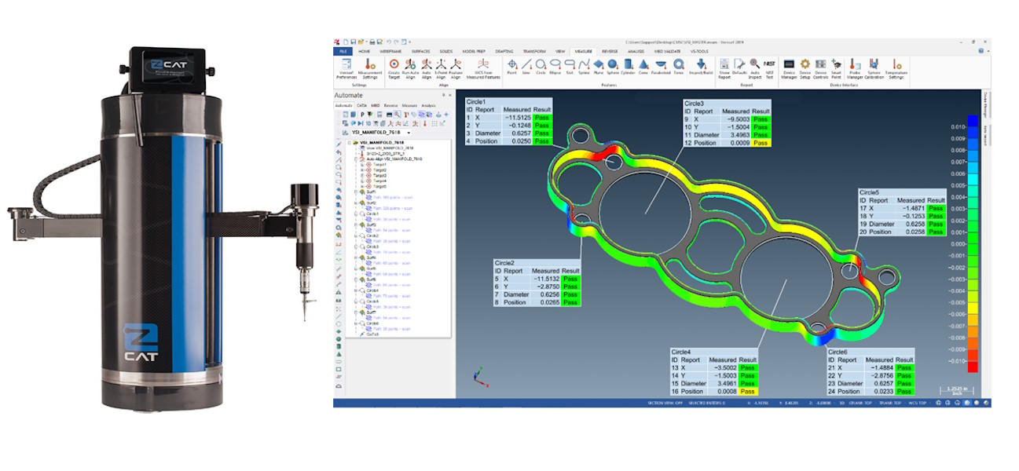Select Circle3 in the tree
The height and width of the screenshot is (471, 1019).
372,246
